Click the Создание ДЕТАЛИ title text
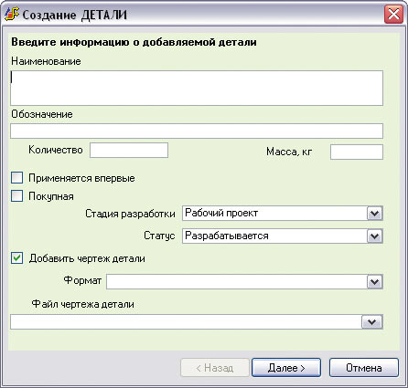The image size is (408, 388). 75,15
